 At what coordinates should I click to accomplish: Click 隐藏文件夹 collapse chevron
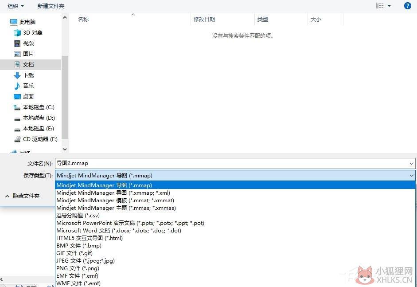(8, 196)
